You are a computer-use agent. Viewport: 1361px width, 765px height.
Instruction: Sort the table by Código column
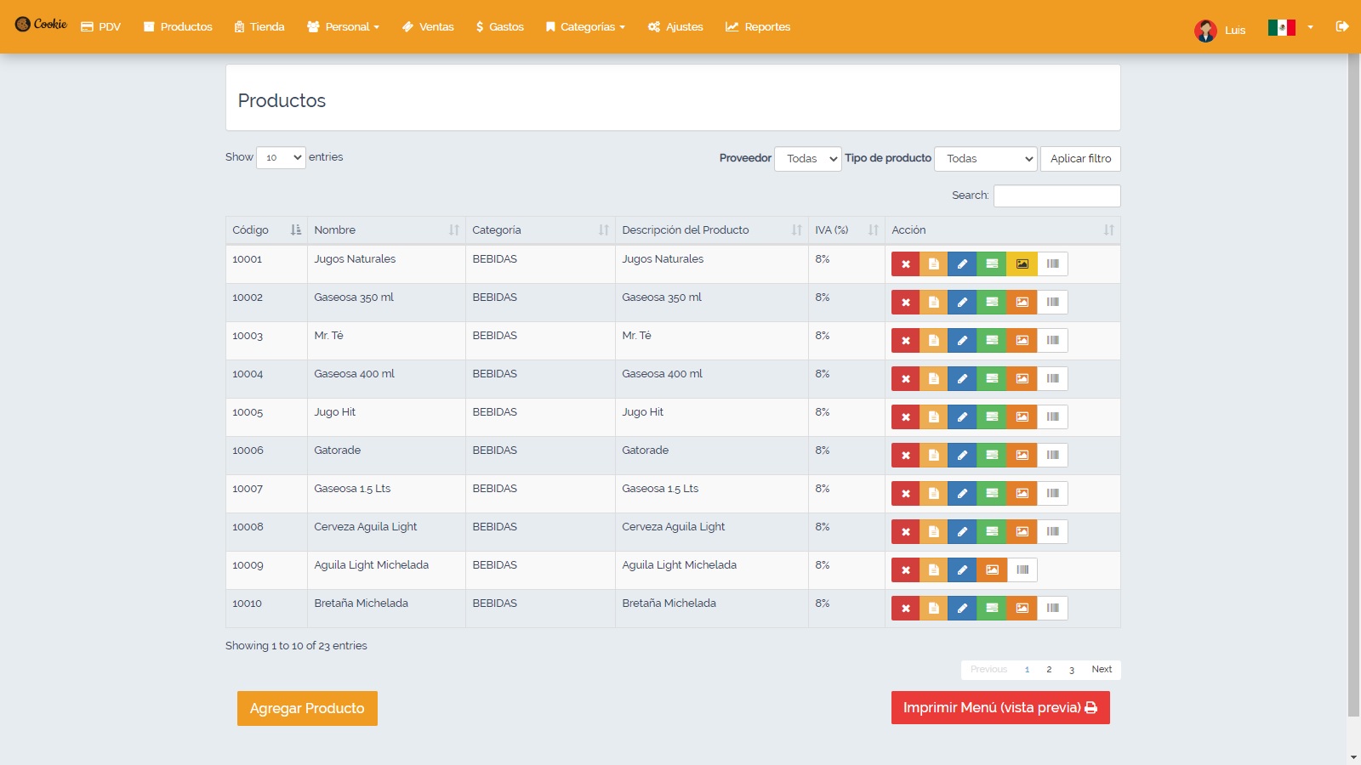265,230
